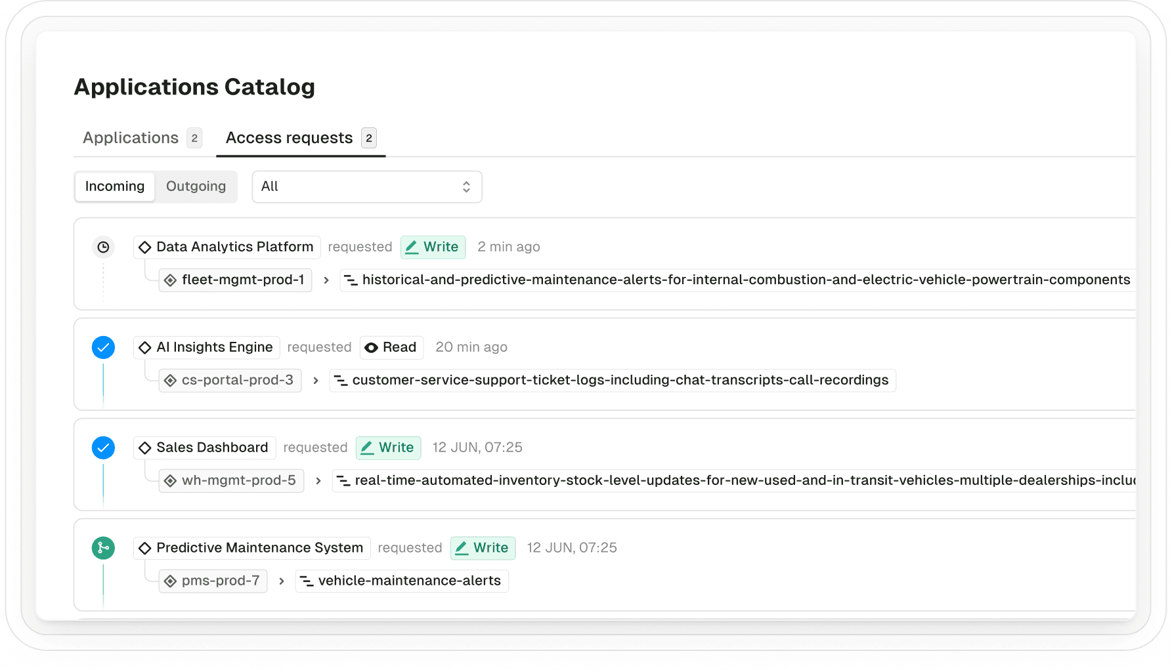Click the diamond icon on the fleet-mgmt-prod-1 chip
1172x672 pixels.
(x=171, y=280)
